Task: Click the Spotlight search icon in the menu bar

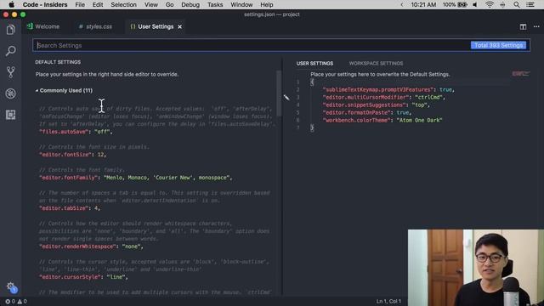Action: tap(517, 4)
